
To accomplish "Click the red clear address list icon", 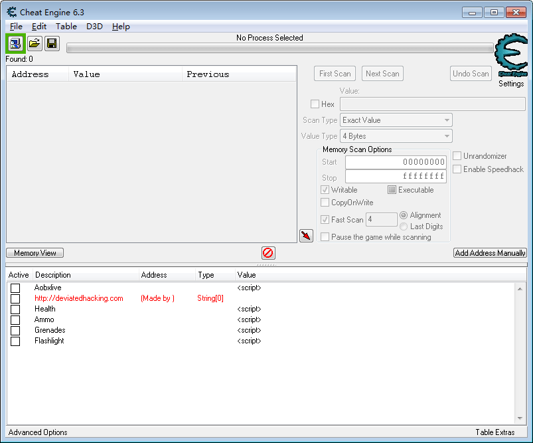I will coord(268,253).
